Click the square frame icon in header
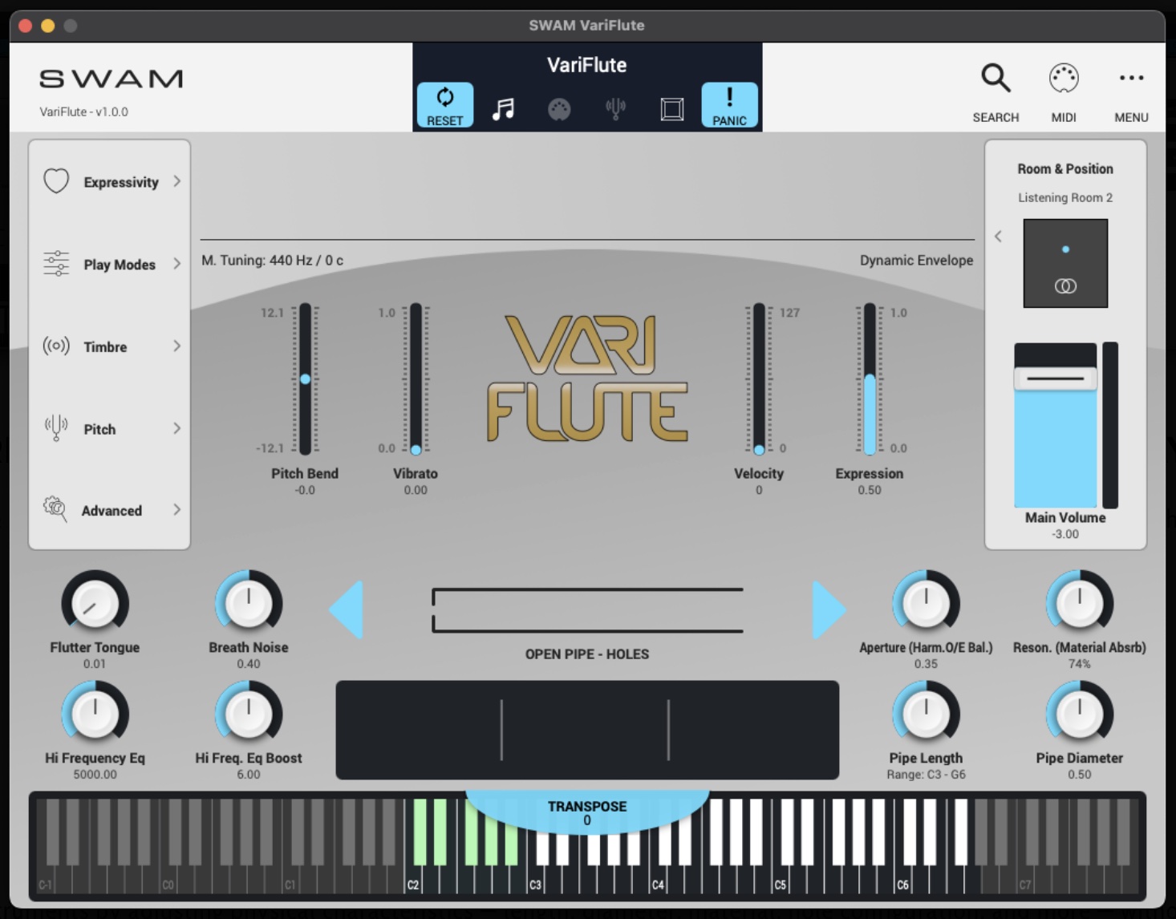 671,108
